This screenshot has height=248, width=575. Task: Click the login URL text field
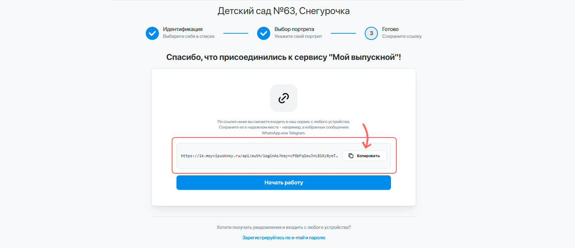click(260, 156)
